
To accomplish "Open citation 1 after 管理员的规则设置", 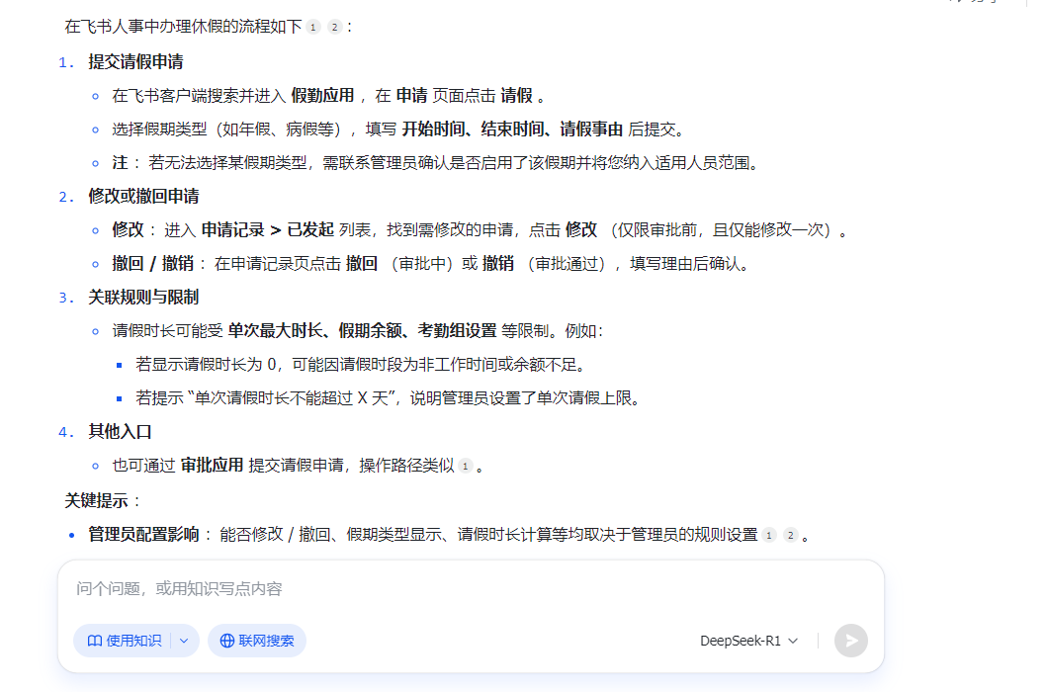I will coord(769,535).
